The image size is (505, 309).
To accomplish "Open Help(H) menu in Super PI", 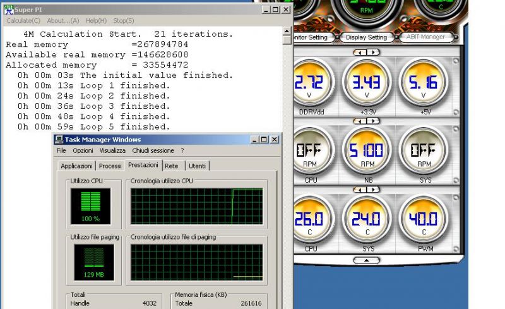I will [96, 21].
